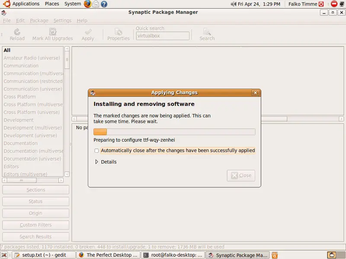Select the Cross Platform category
Image resolution: width=346 pixels, height=259 pixels.
click(33, 97)
